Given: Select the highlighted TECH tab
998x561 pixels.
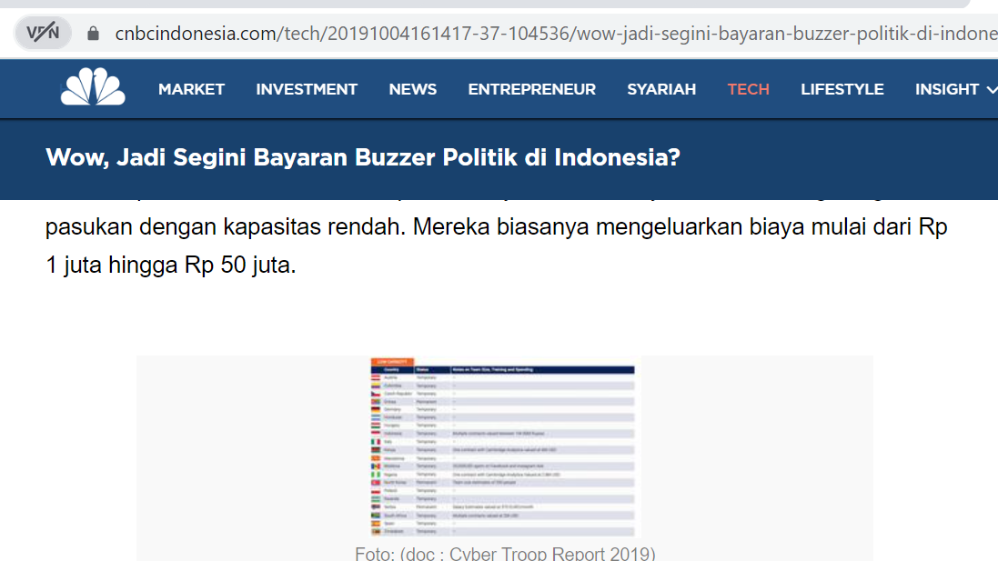Looking at the screenshot, I should 748,89.
